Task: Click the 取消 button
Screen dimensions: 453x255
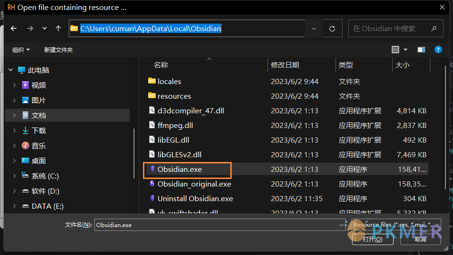Action: pos(420,239)
